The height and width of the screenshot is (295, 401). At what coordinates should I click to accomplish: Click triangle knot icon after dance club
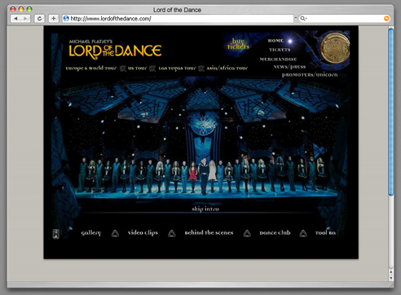303,233
